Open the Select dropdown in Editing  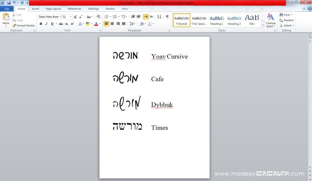(x=286, y=25)
